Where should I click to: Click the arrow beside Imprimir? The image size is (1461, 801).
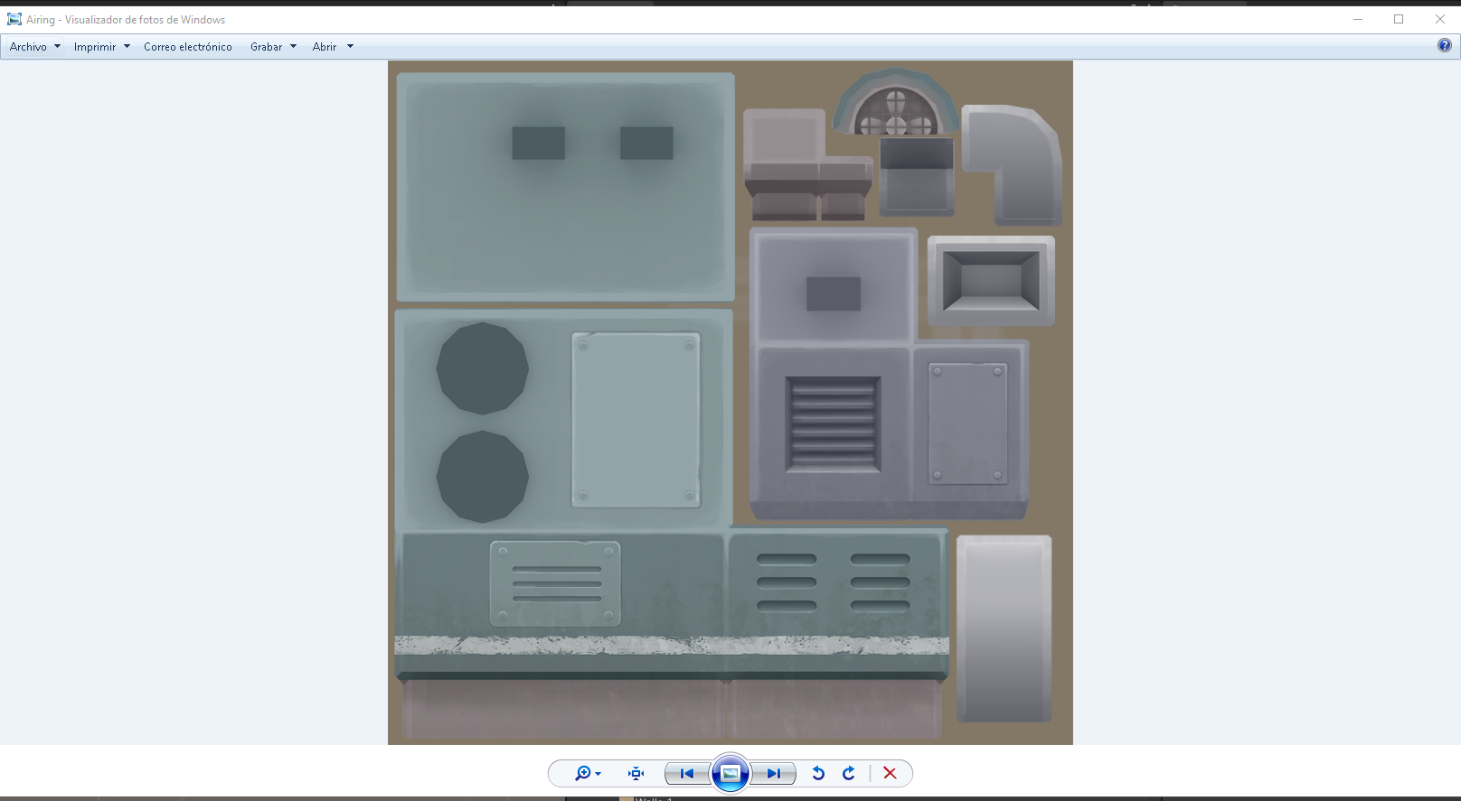point(127,47)
